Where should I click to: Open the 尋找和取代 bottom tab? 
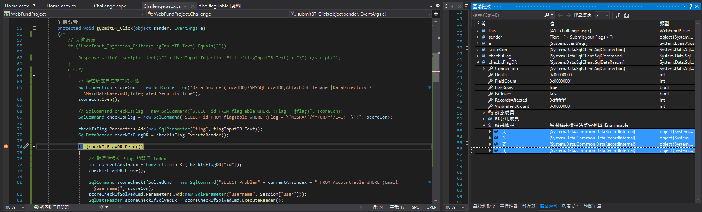tap(484, 206)
